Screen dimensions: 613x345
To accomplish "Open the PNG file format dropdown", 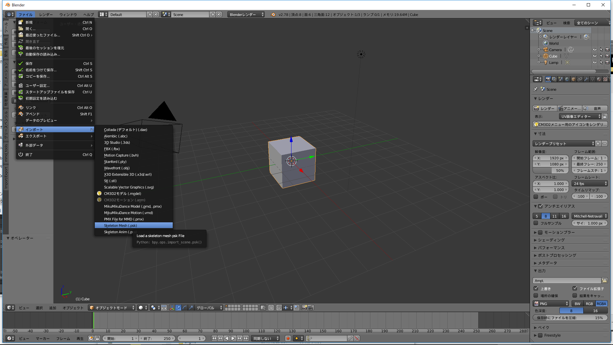I will coord(551,304).
